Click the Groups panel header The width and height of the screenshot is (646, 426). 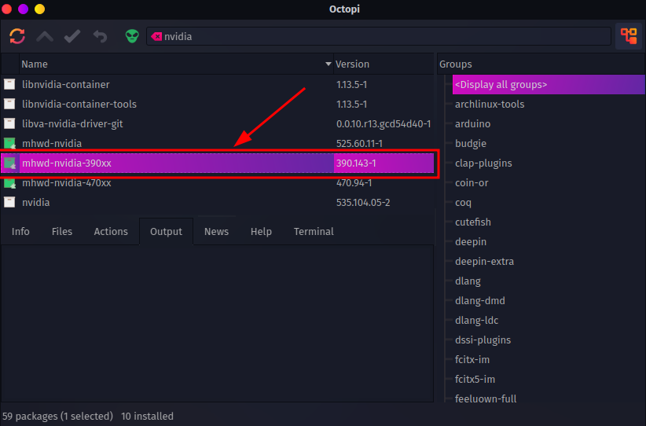(541, 64)
